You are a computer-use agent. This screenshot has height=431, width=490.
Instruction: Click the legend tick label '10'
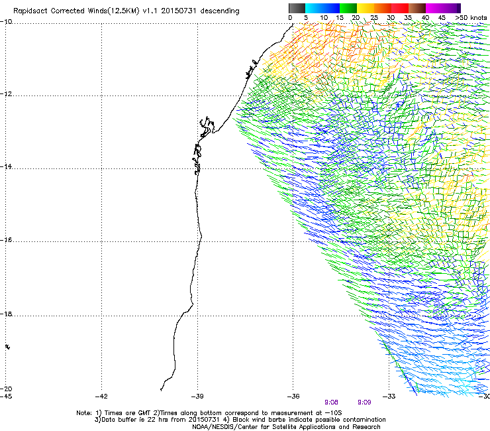coord(324,18)
